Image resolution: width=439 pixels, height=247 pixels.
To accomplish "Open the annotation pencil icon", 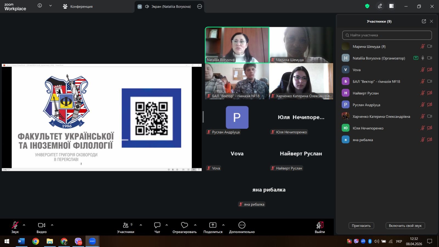I will (x=380, y=6).
